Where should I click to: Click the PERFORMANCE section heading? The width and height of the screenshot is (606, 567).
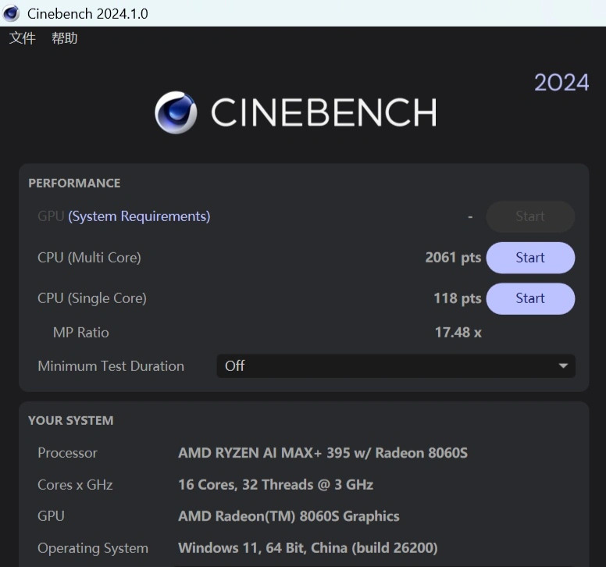click(74, 184)
